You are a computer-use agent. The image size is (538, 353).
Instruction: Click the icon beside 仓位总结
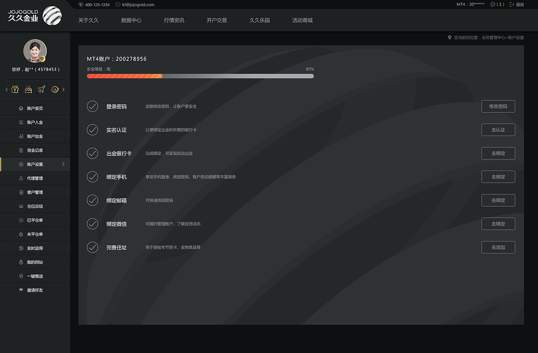(21, 206)
